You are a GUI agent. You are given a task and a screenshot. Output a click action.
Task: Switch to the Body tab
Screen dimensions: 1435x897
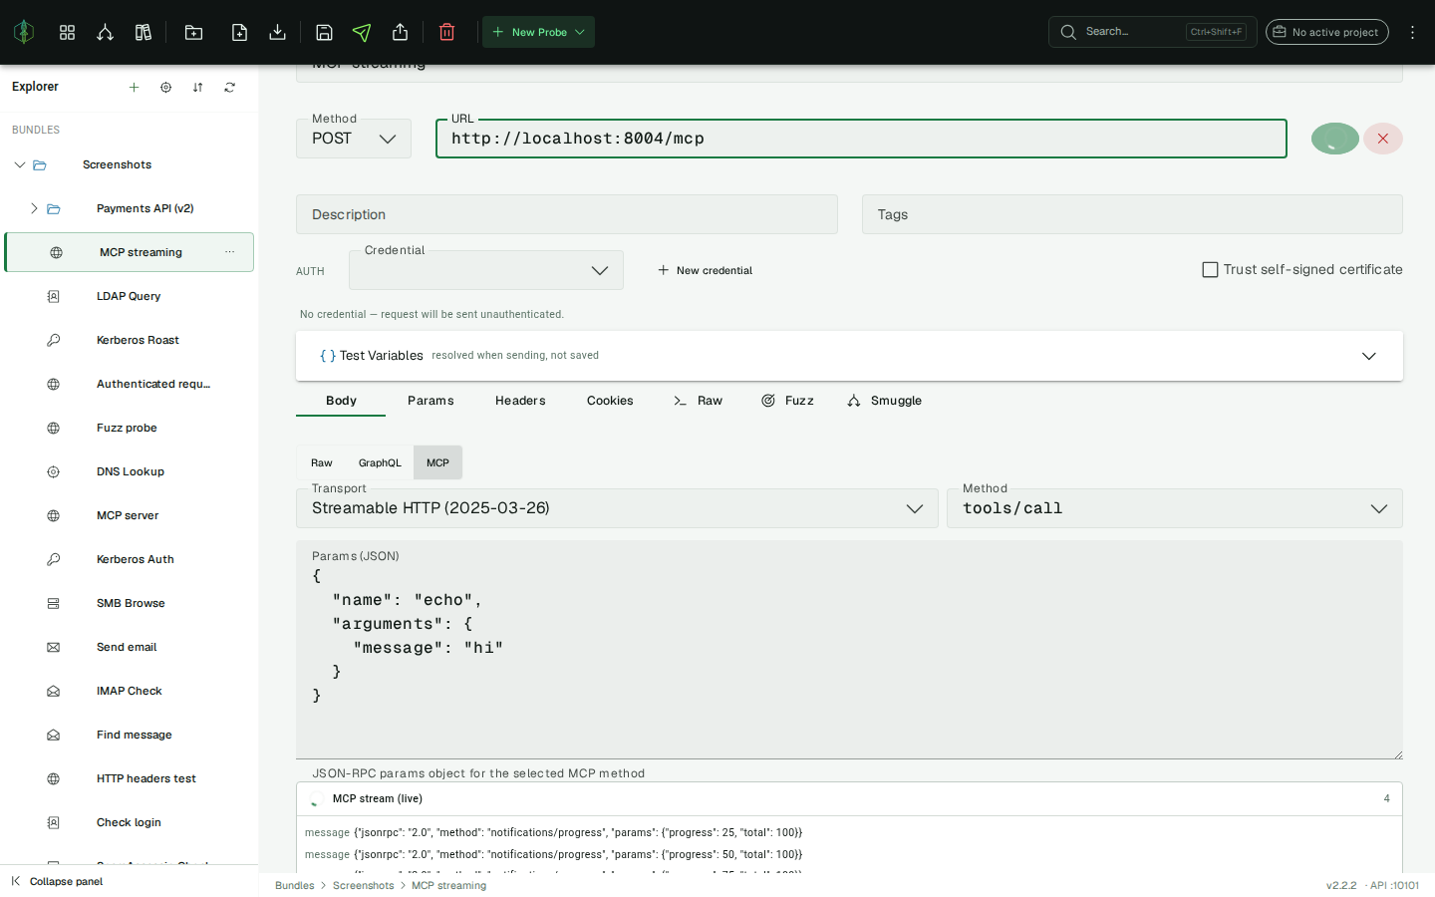click(341, 401)
